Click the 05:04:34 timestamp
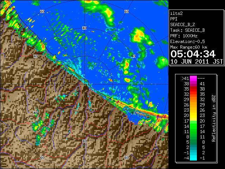Image resolution: width=225 pixels, height=169 pixels. [x=193, y=54]
